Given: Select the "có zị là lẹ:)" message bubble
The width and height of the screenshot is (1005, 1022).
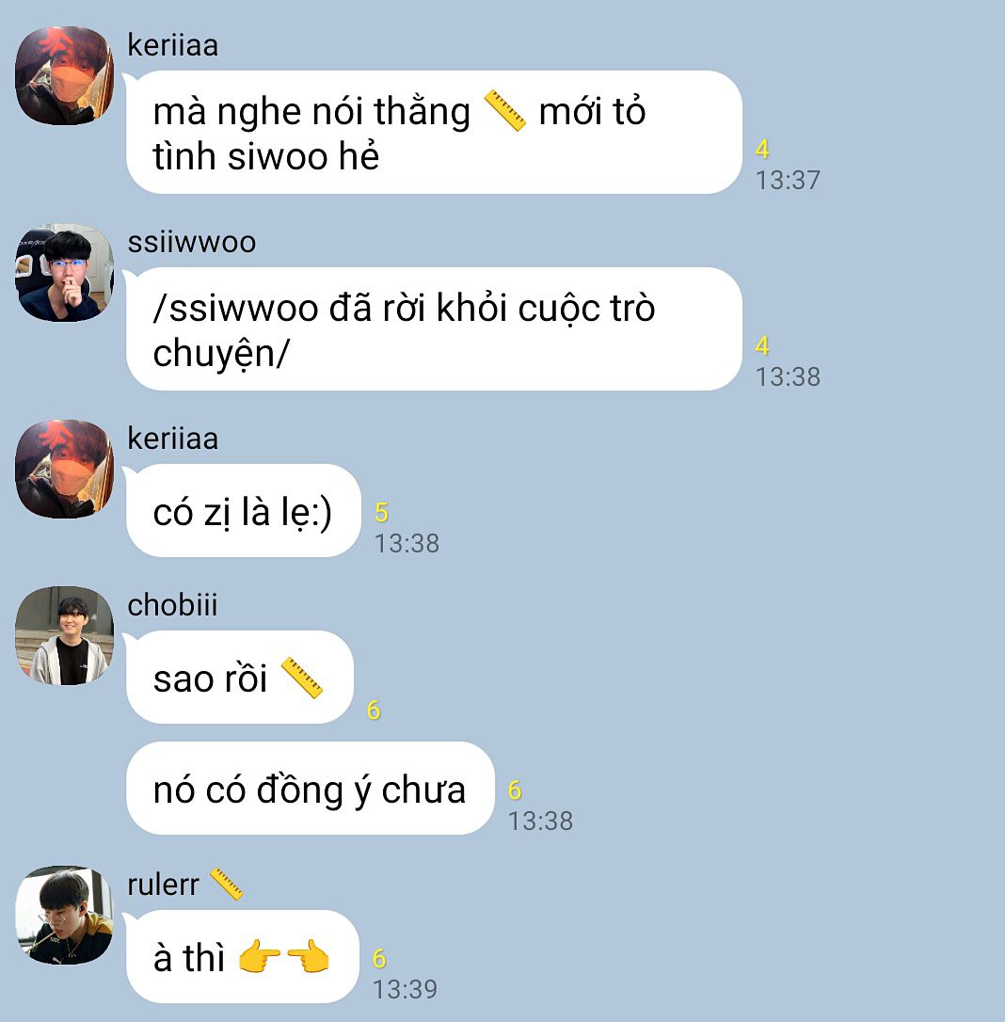Looking at the screenshot, I should click(x=243, y=510).
